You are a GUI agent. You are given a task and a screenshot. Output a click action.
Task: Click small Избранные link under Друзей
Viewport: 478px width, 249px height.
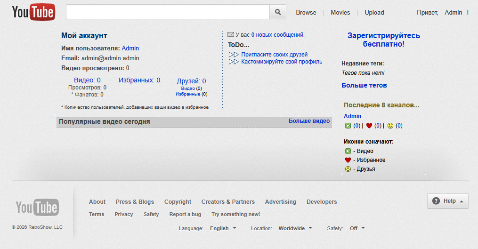pos(188,94)
